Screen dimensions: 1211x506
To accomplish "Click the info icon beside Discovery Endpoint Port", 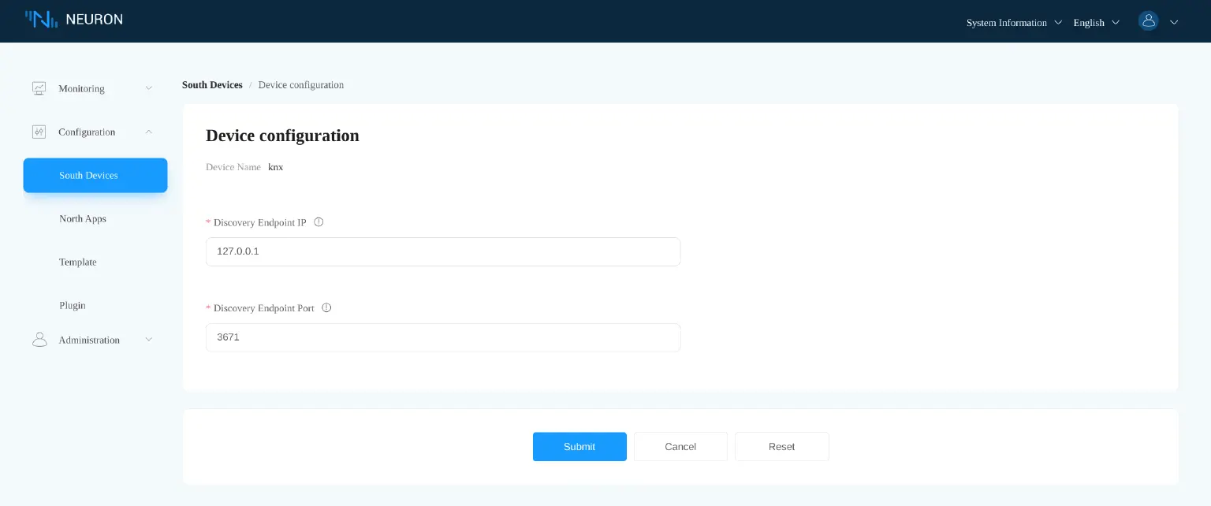I will pos(326,308).
